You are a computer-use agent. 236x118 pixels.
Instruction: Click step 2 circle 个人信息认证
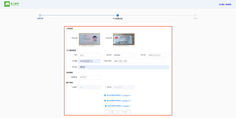118,15
